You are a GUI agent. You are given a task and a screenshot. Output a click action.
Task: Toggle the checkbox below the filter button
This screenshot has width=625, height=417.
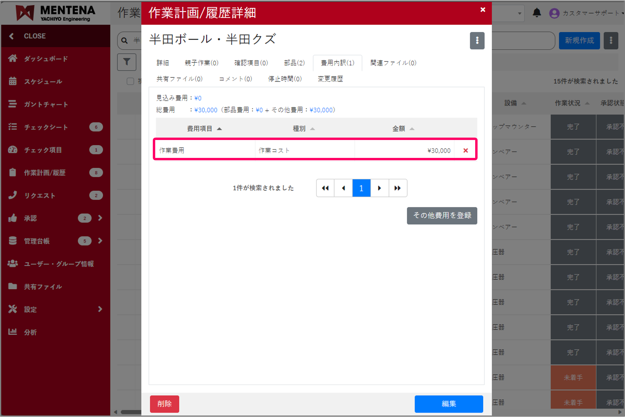pos(130,81)
